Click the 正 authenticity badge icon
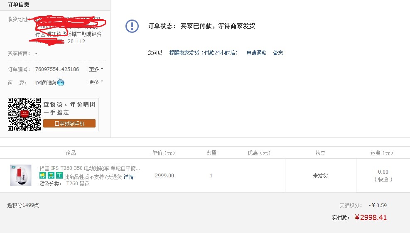410x233 pixels. tap(59, 175)
